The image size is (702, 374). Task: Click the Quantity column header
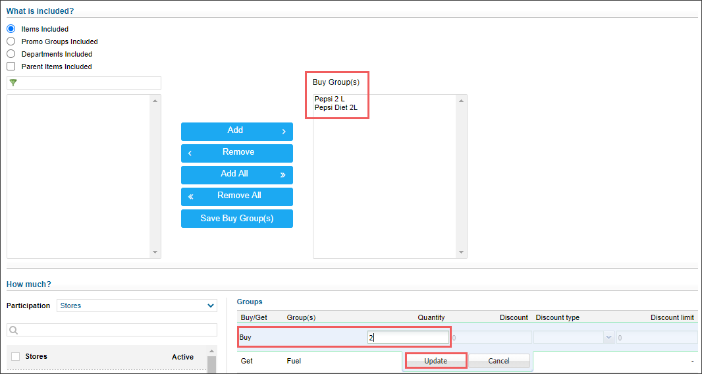[x=431, y=317]
